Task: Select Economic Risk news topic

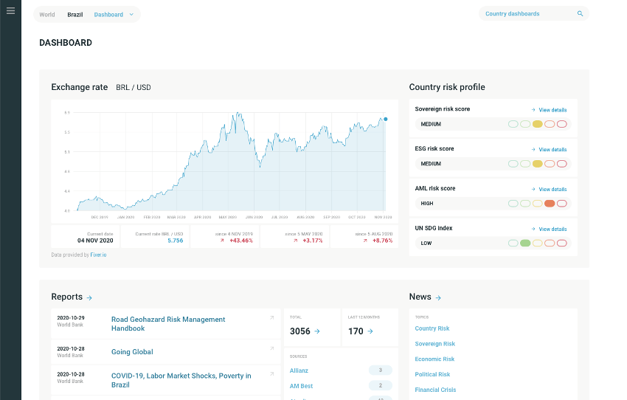Action: click(434, 359)
